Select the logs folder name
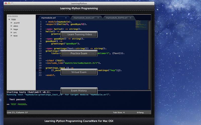Viewport: 201px width, 125px height. click(x=16, y=29)
